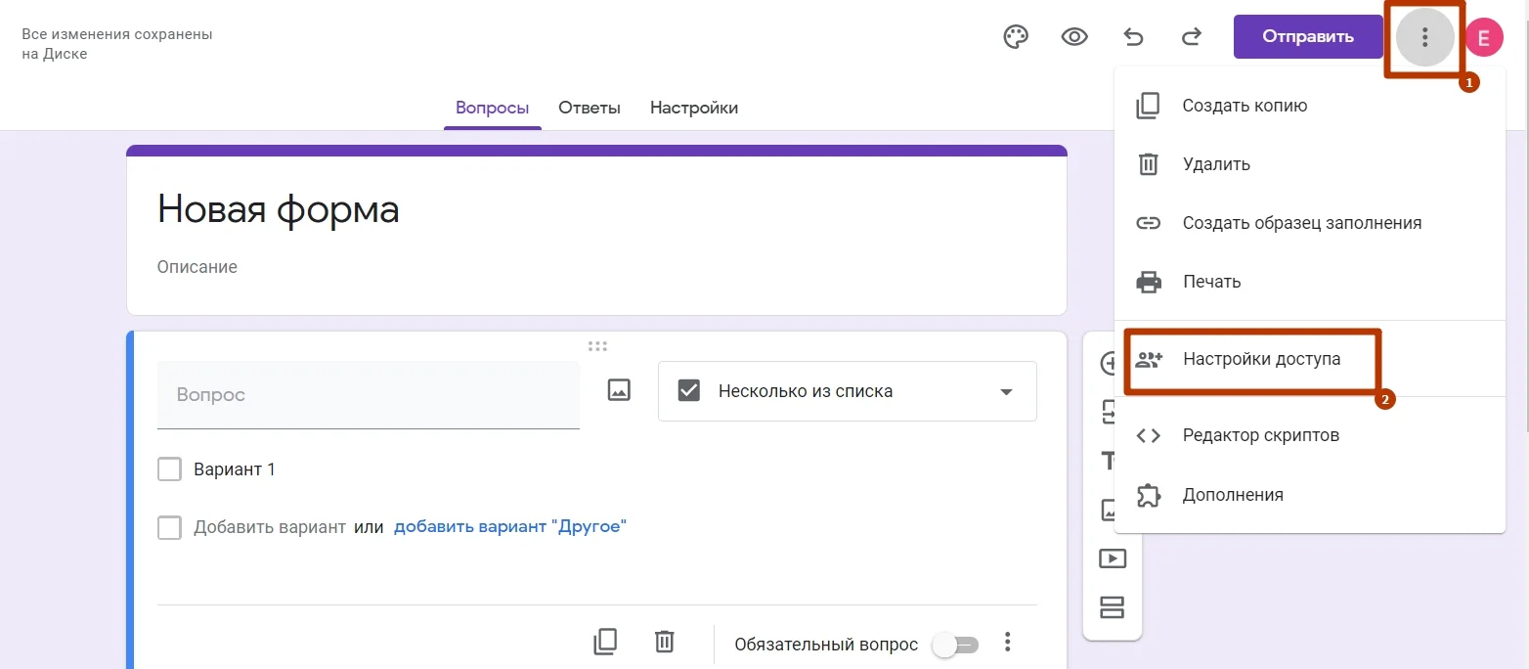Screen dimensions: 1529x669
Task: Open the Несколько из списка type dropdown
Action: coord(847,391)
